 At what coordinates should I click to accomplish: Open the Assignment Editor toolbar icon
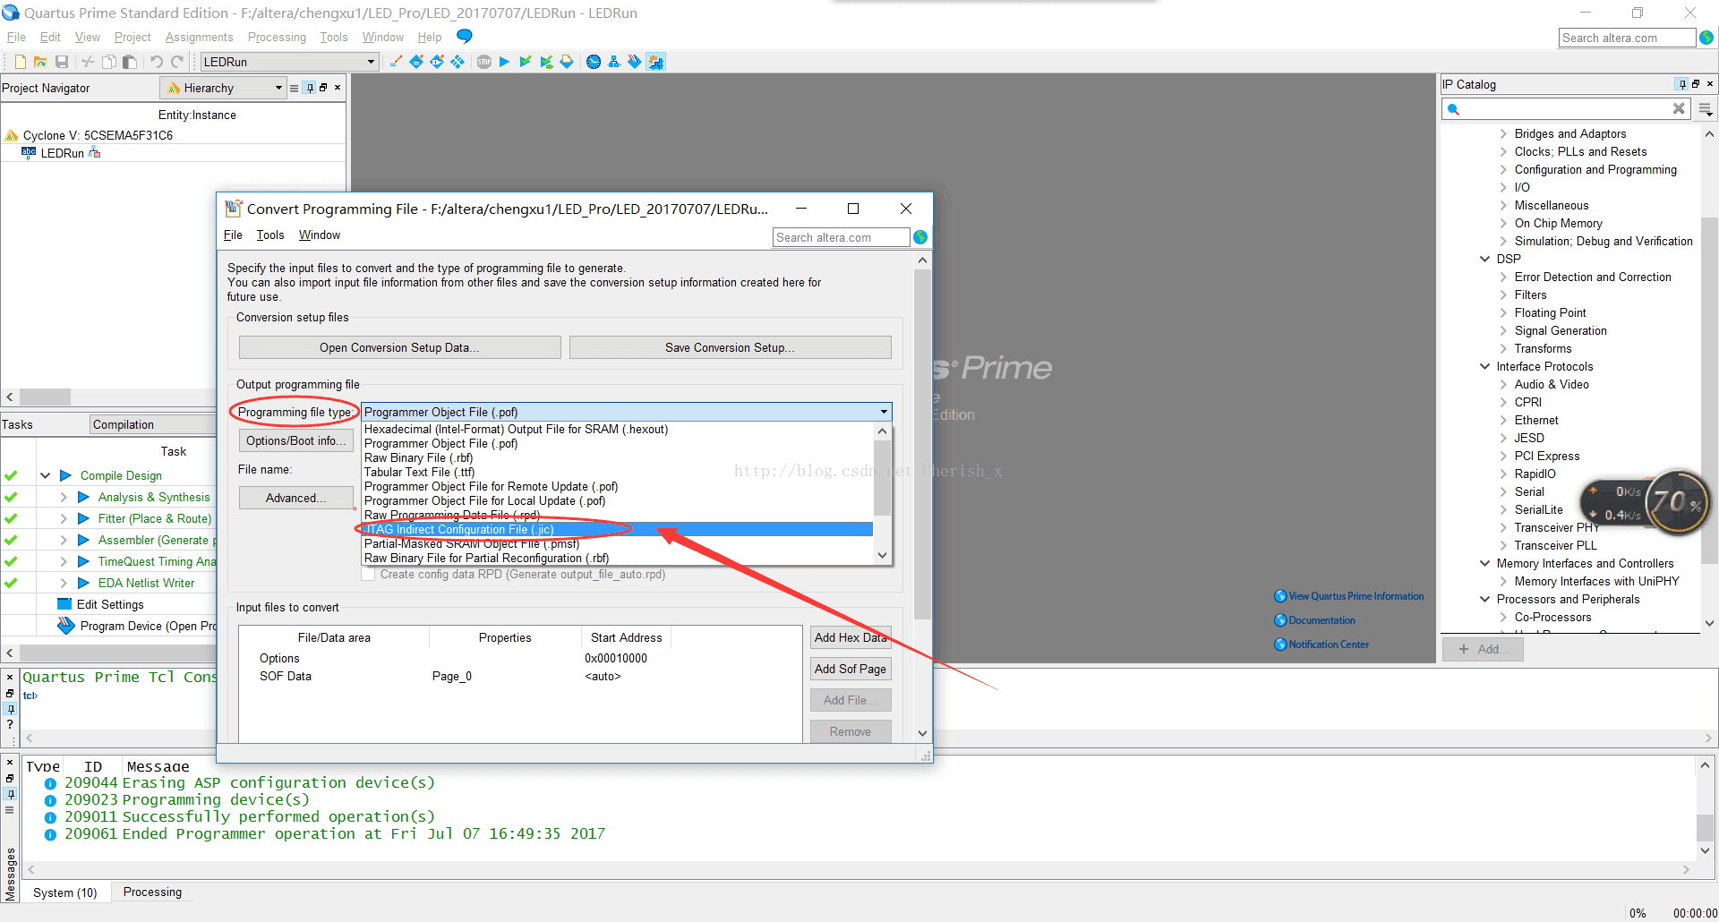pyautogui.click(x=416, y=62)
